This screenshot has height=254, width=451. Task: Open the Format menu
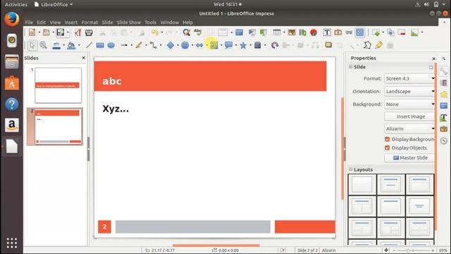[89, 23]
